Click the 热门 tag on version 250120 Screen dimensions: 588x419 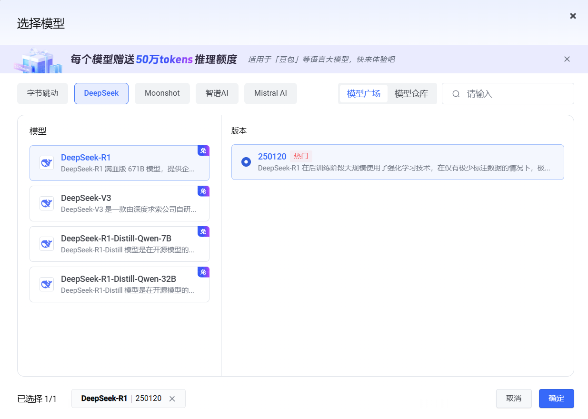point(301,156)
